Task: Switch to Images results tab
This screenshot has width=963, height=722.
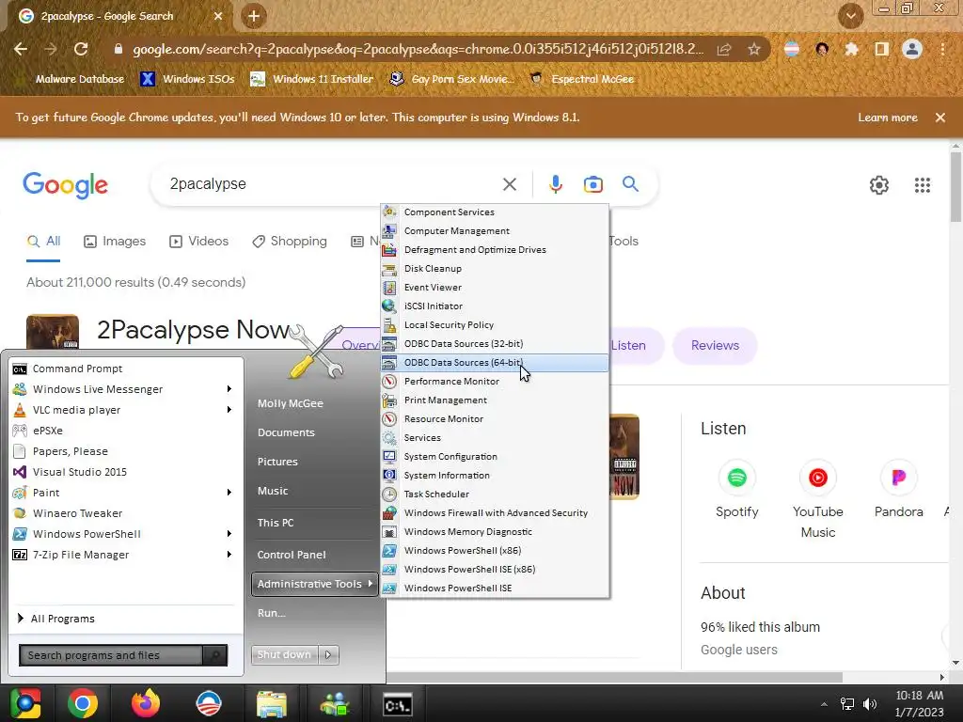Action: (x=115, y=242)
